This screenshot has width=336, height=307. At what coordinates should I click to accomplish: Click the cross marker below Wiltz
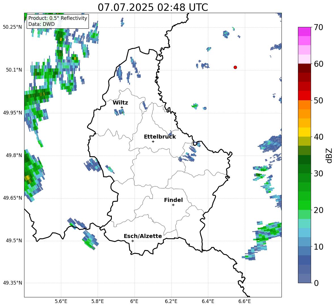pos(122,107)
